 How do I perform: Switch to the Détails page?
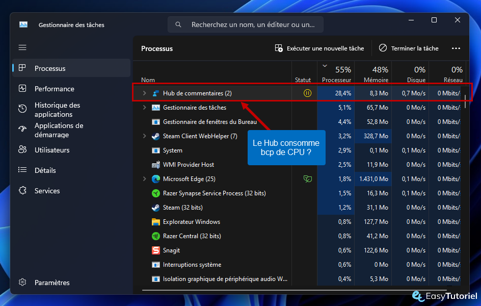click(x=71, y=170)
